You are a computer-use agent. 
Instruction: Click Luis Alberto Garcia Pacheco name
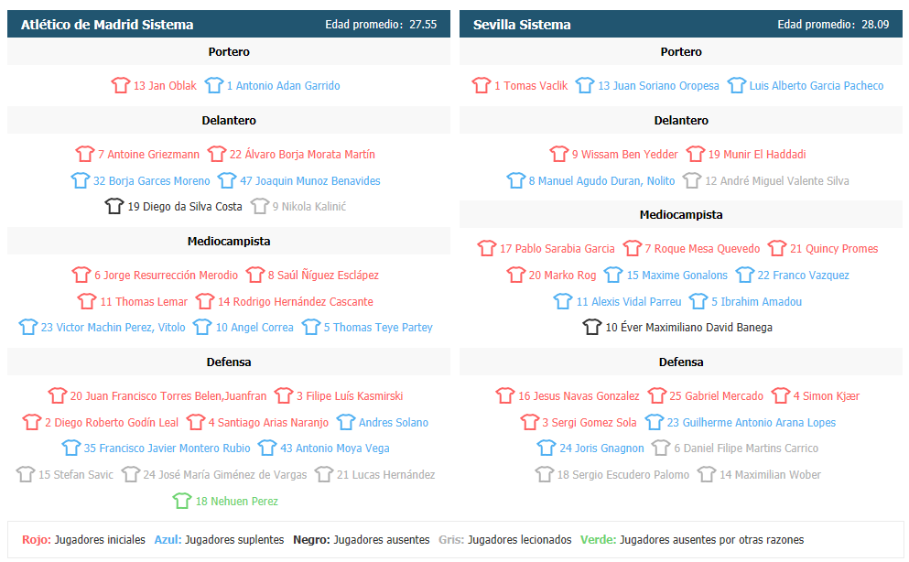(x=817, y=86)
